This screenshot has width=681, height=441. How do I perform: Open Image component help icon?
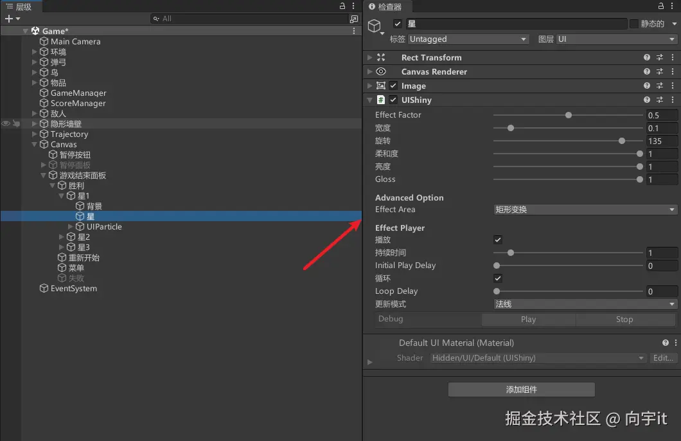coord(647,85)
